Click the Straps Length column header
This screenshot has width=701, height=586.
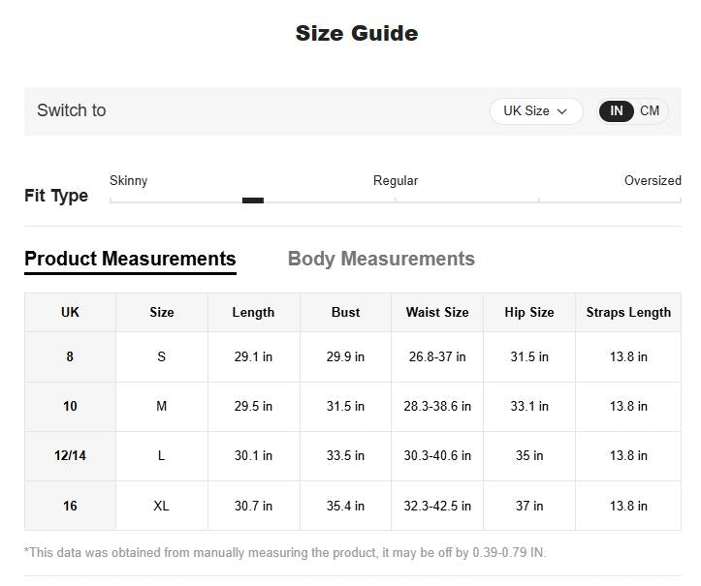[x=628, y=312]
